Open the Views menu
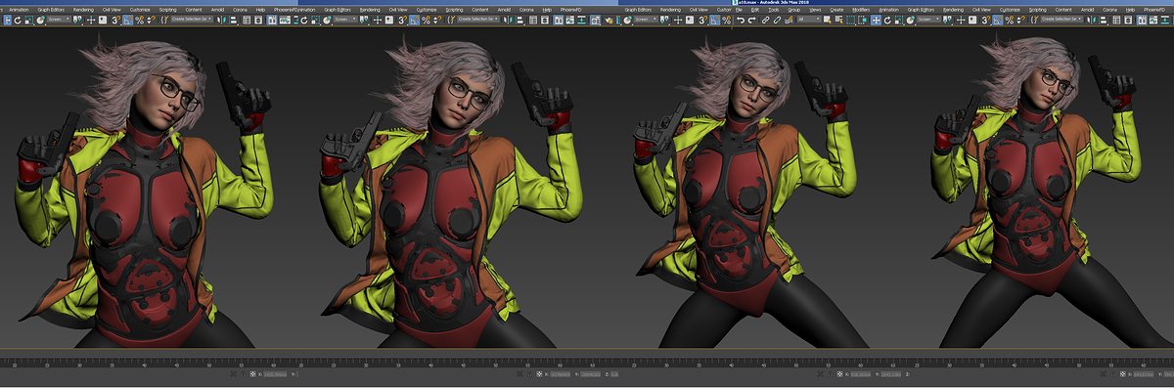This screenshot has width=1174, height=388. pos(815,10)
